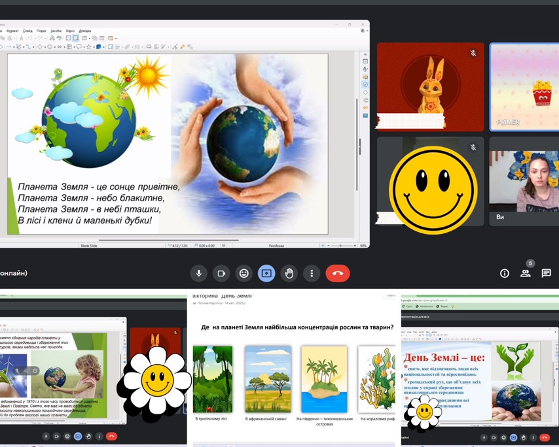Click the Display Grid icon in Impress
This screenshot has height=447, width=559.
click(x=69, y=38)
